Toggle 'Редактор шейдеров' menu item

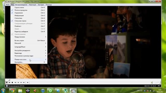tap(29, 32)
